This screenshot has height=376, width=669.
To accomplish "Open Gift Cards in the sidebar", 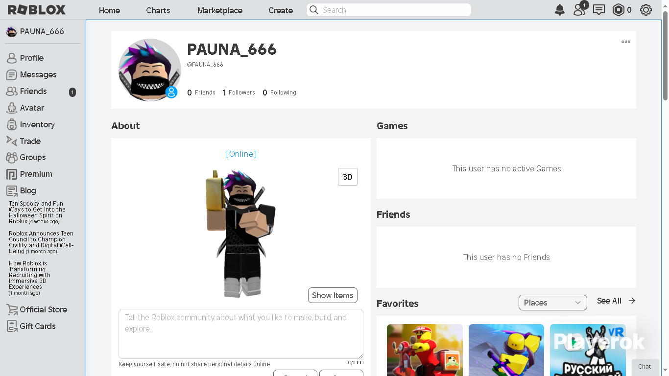I will tap(38, 326).
